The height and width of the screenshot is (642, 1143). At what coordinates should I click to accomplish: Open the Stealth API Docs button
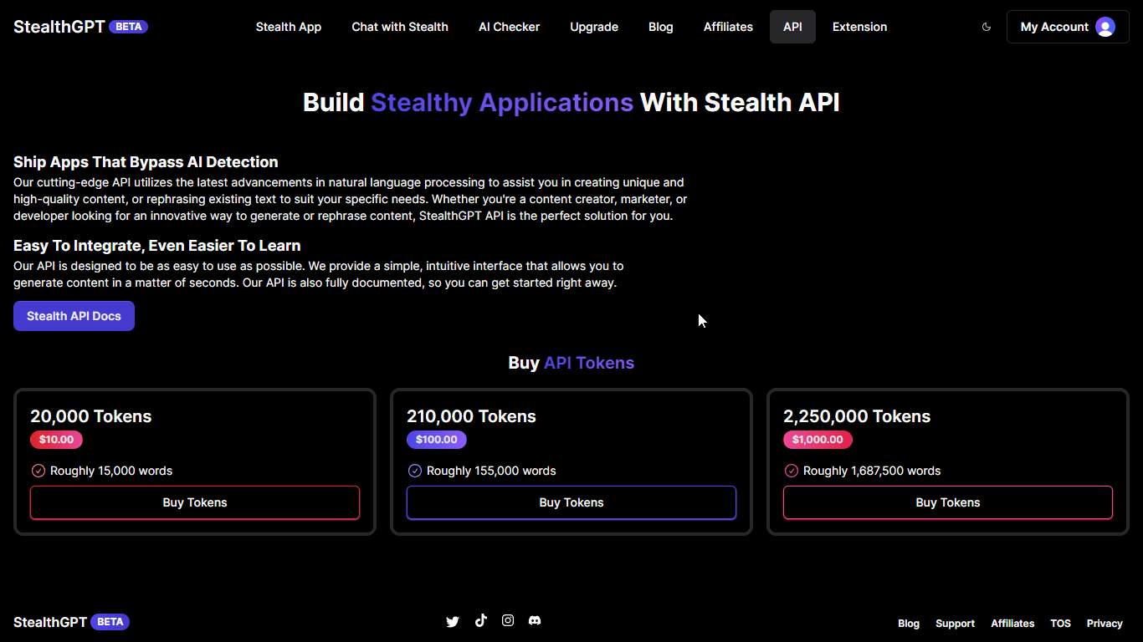click(74, 316)
